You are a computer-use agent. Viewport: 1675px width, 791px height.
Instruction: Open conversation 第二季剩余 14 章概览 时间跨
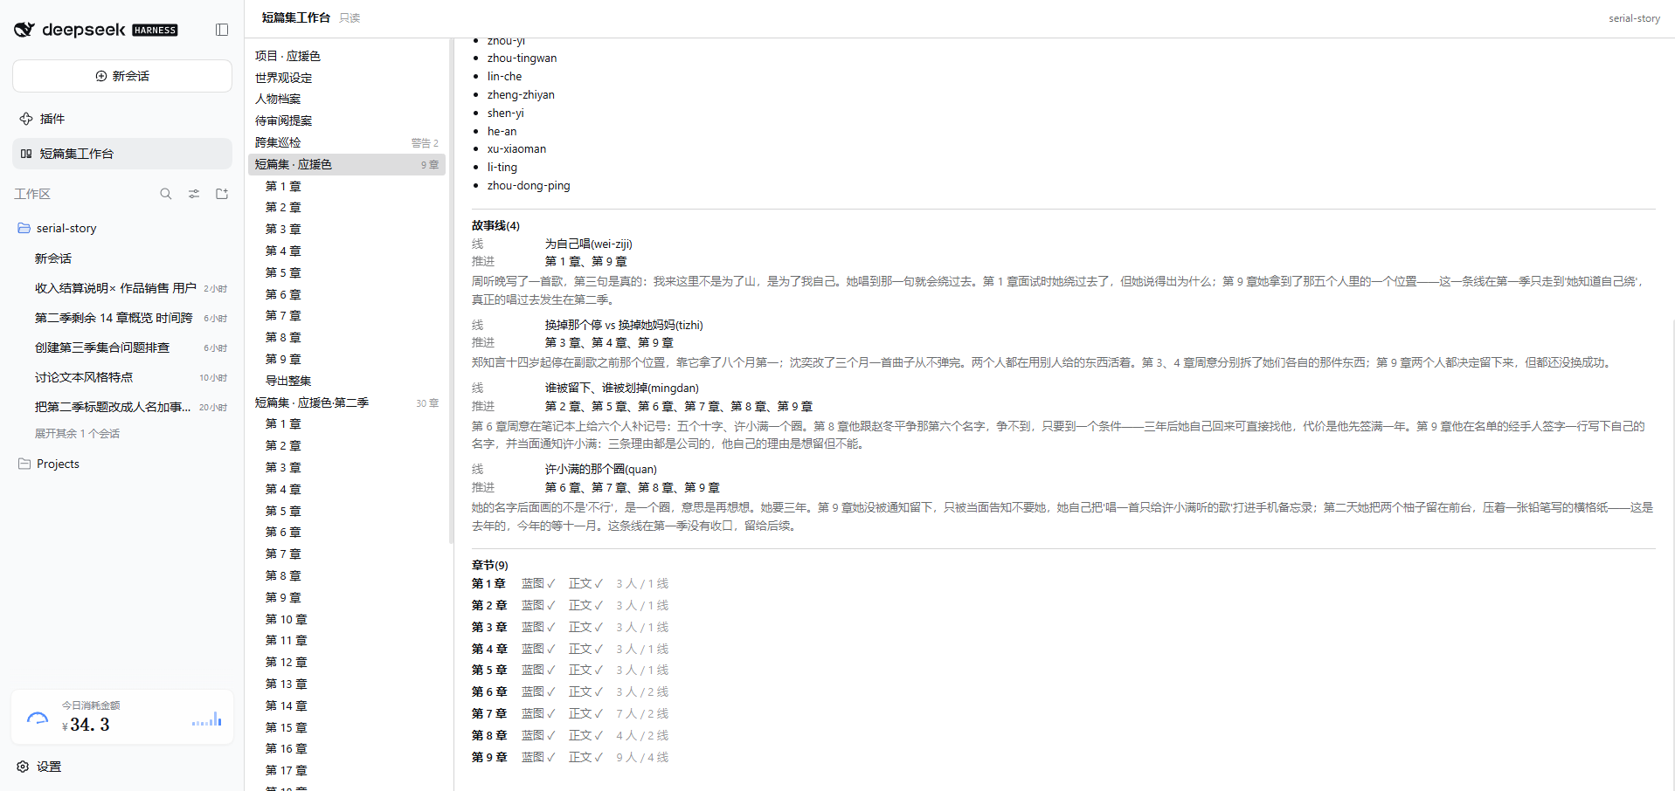coord(122,318)
